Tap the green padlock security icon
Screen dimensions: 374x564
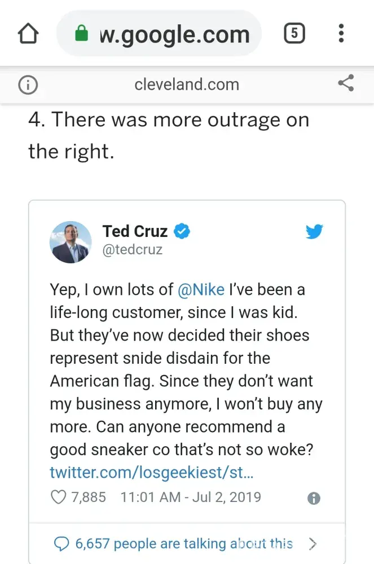tap(82, 34)
